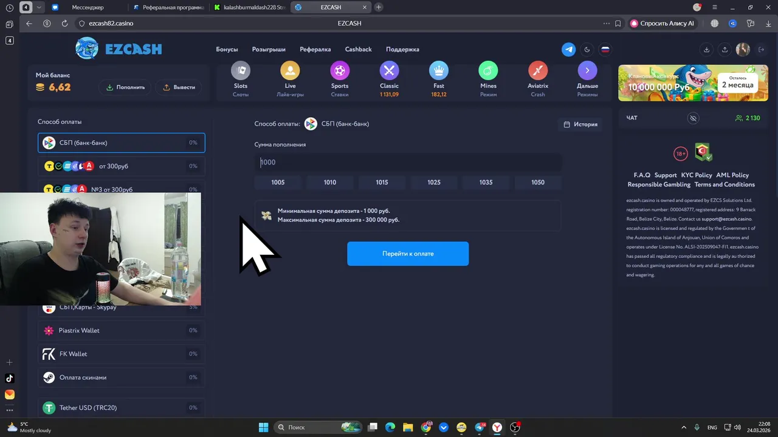The width and height of the screenshot is (778, 437).
Task: Click the upload icon in site header
Action: click(725, 50)
